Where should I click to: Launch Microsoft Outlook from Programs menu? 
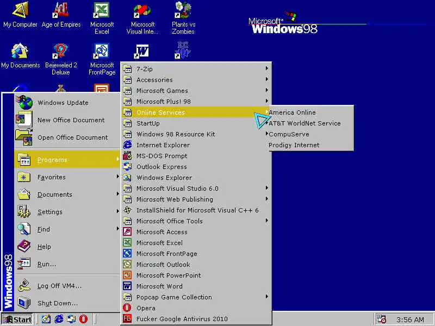196,264
